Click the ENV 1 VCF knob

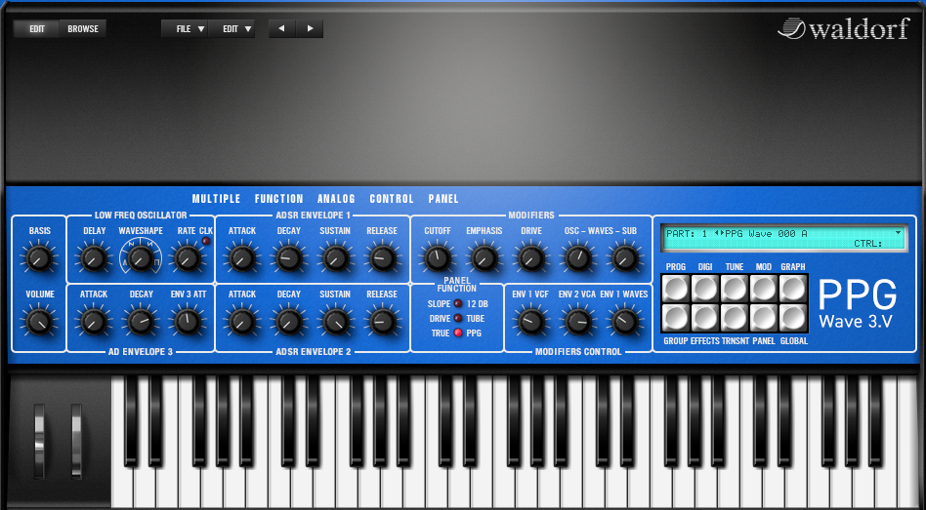[x=531, y=322]
